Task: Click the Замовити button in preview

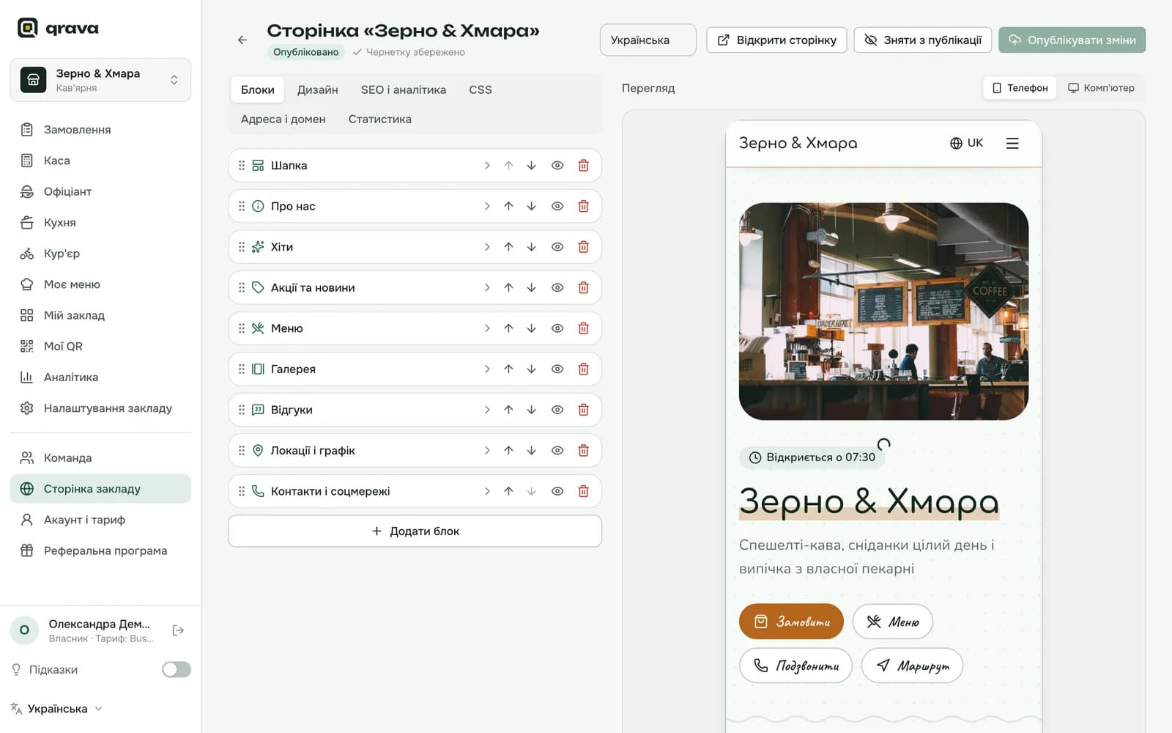Action: 791,622
